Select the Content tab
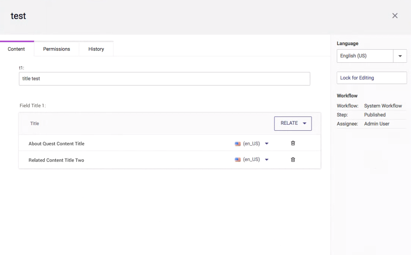 pos(16,49)
